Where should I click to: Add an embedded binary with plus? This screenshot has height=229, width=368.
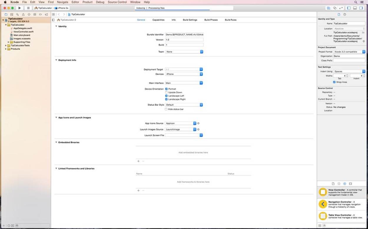click(138, 161)
